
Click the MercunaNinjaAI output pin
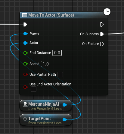(x=65, y=105)
